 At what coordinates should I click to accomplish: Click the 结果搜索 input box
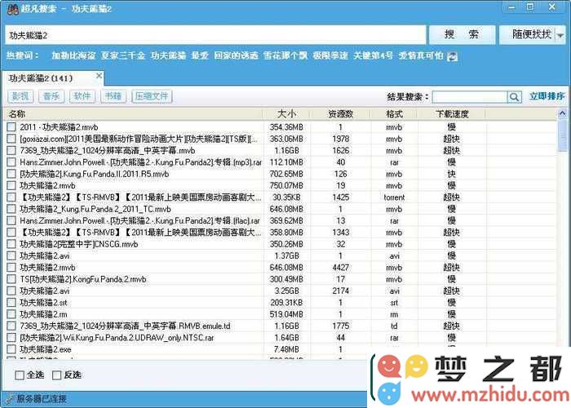[470, 97]
